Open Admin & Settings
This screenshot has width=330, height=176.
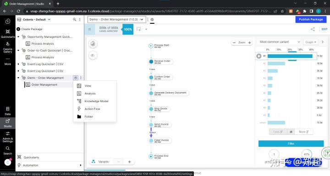[x=8, y=137]
